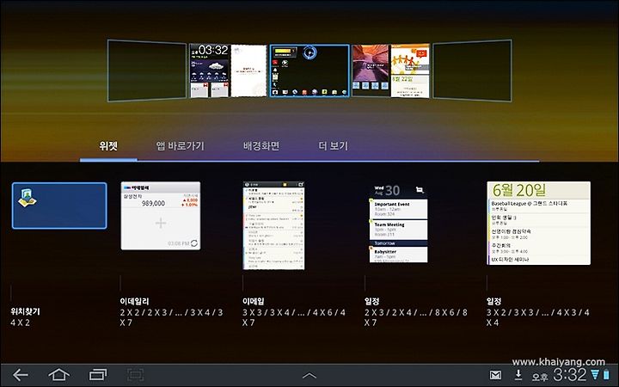
Task: Select the 위치찾기 widget thumbnail
Action: [59, 206]
